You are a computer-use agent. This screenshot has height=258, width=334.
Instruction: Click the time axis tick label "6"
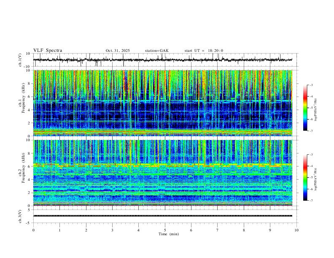pos(191,230)
